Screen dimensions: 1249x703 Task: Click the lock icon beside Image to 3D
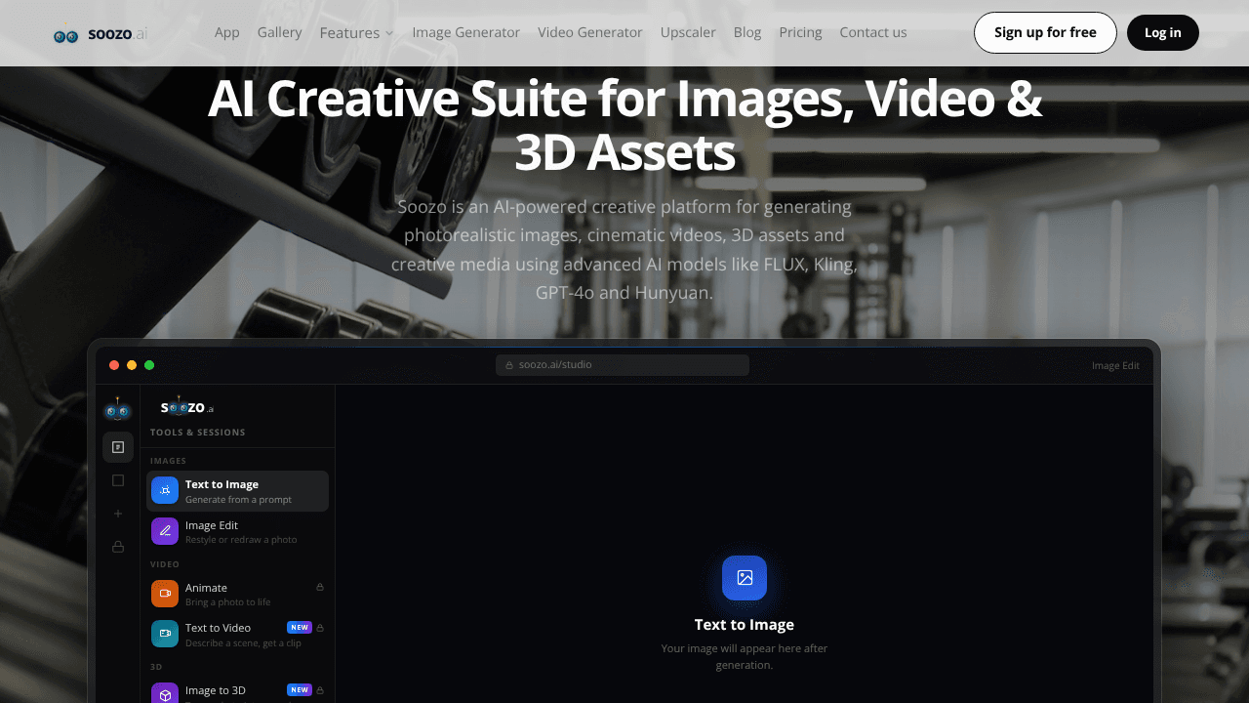320,690
